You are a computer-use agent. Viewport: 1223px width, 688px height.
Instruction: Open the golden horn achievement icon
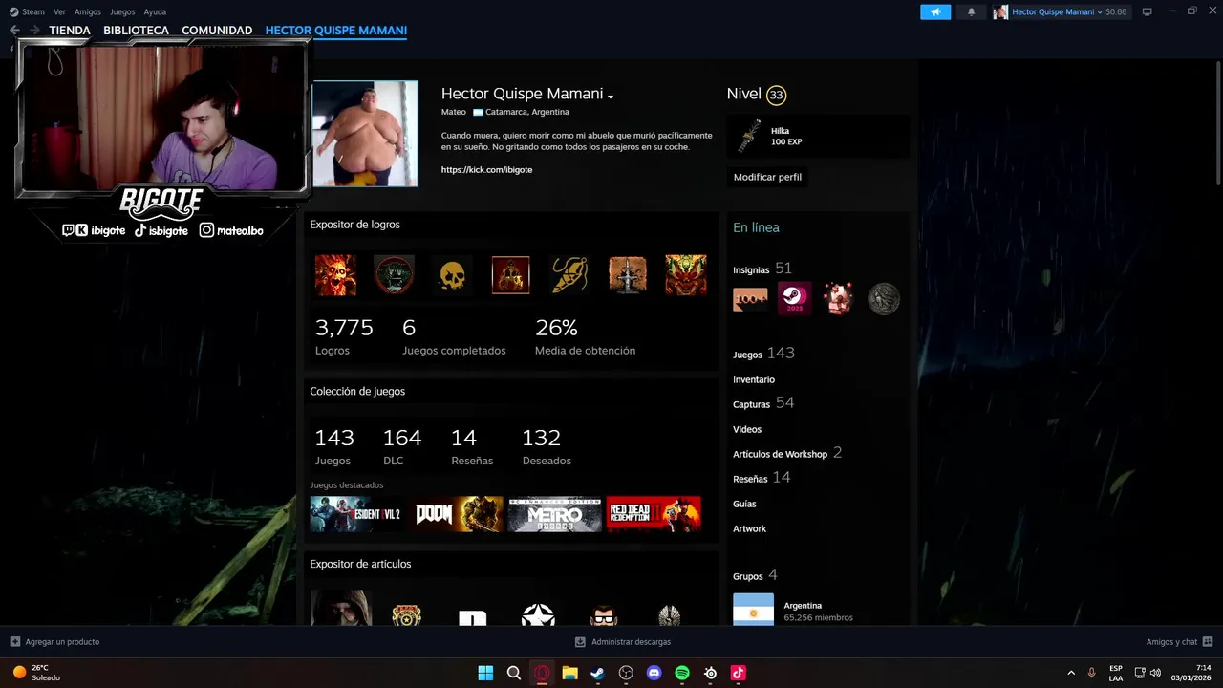[569, 275]
